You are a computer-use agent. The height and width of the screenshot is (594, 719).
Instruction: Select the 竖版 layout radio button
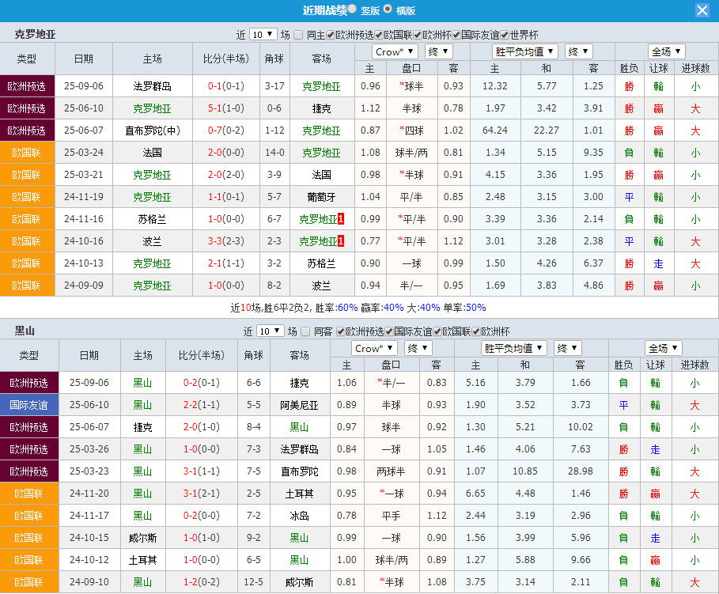pyautogui.click(x=354, y=8)
